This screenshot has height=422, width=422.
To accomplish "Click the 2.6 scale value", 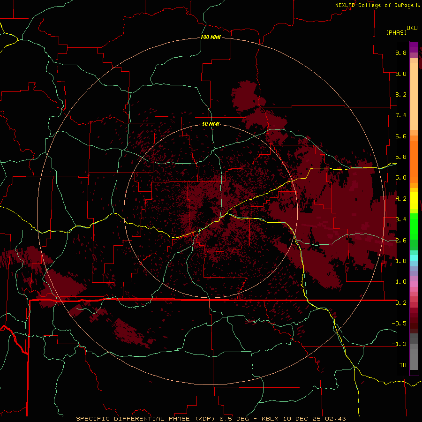I will pyautogui.click(x=401, y=241).
